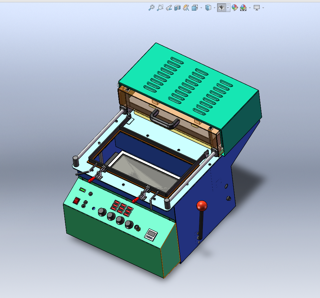Expand the Display Style dropdown arrow
The image size is (320, 298).
point(214,8)
